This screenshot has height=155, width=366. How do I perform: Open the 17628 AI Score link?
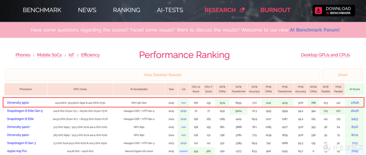tap(354, 103)
